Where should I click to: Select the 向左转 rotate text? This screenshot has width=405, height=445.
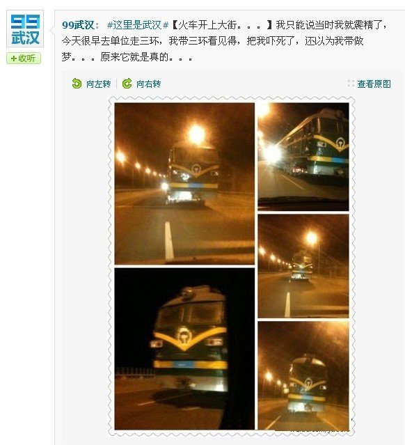click(98, 84)
